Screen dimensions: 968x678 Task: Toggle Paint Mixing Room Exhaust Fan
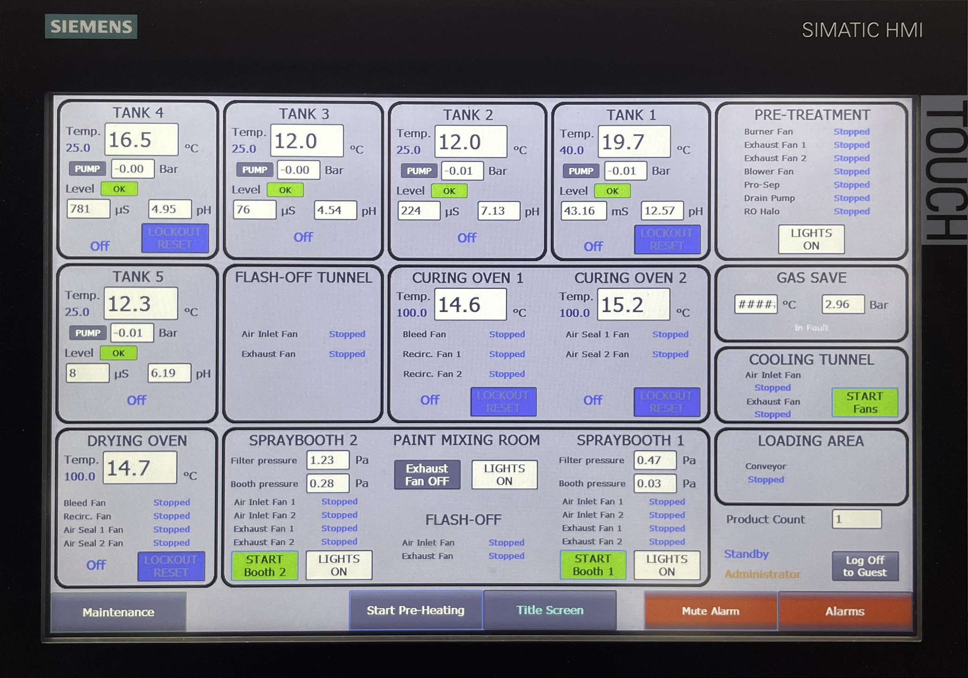(427, 475)
